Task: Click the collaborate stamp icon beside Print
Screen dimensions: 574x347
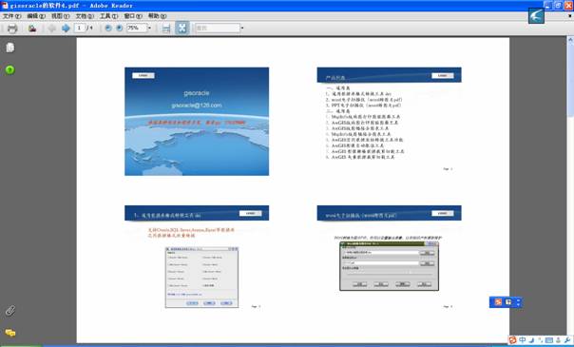Action: coord(32,29)
